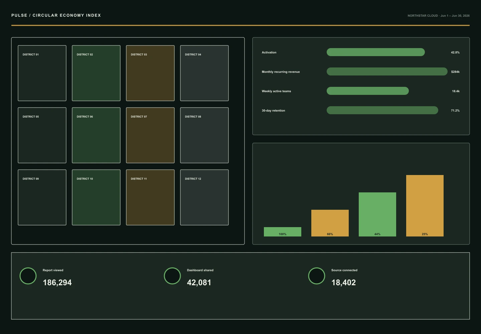Click the District 07 card
This screenshot has height=334, width=481.
tap(150, 135)
